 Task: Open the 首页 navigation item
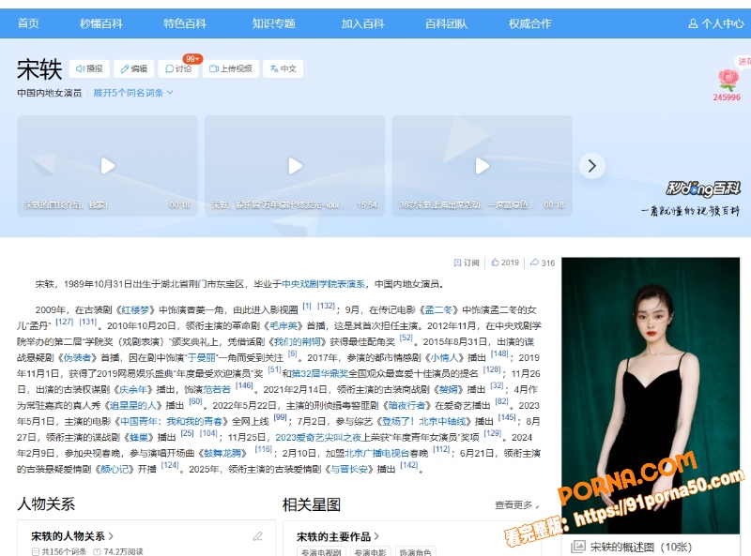28,23
